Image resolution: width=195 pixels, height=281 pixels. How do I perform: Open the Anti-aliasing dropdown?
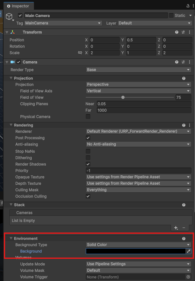coord(138,144)
